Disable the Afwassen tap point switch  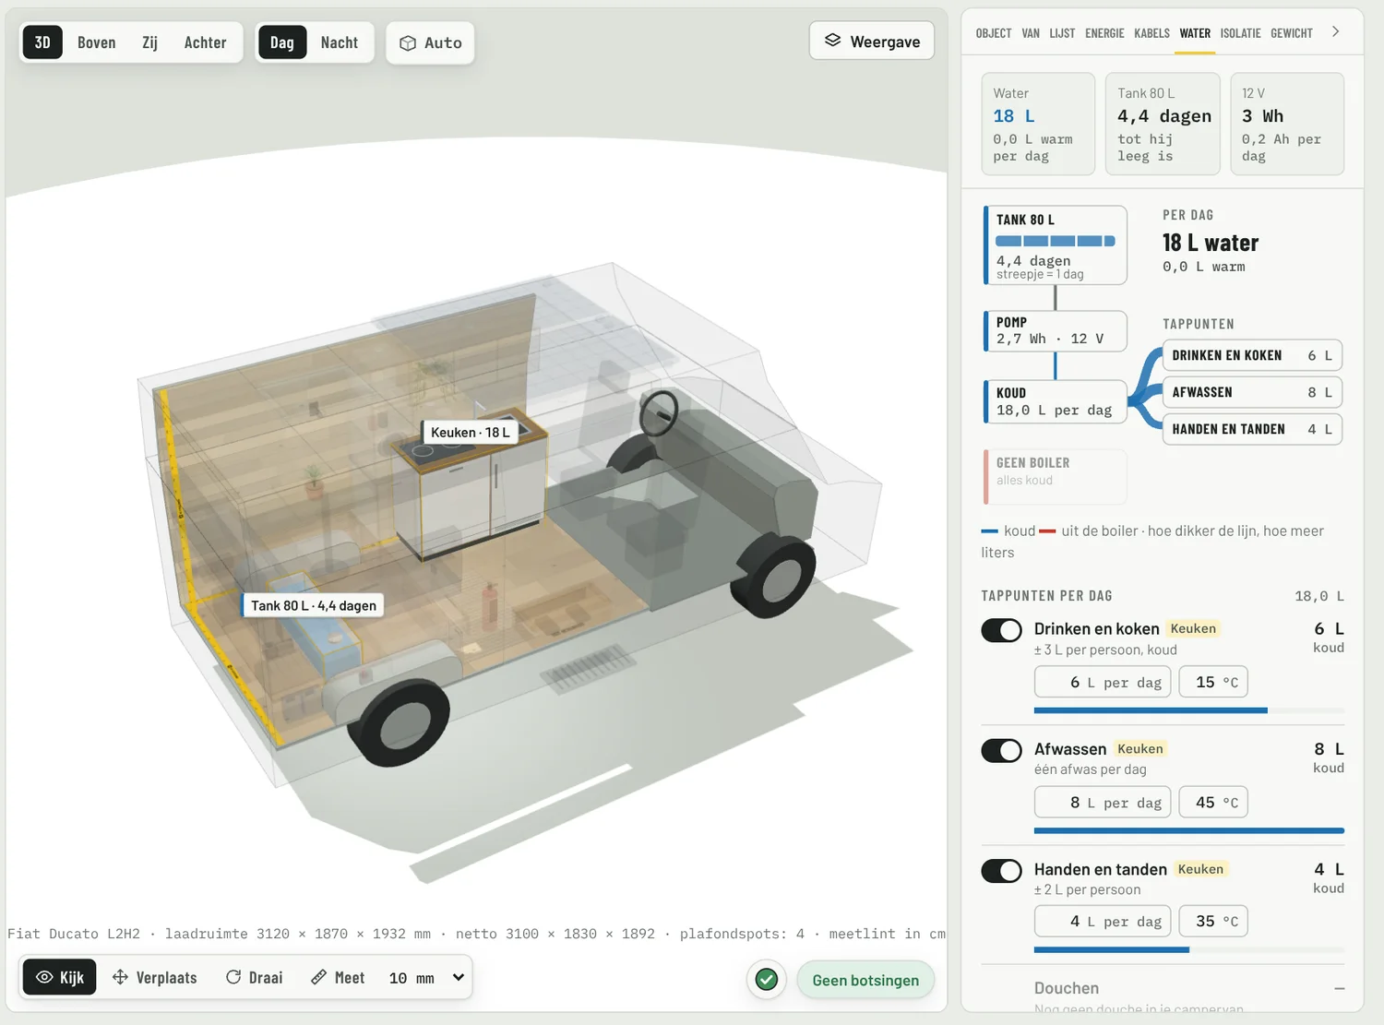coord(1001,750)
